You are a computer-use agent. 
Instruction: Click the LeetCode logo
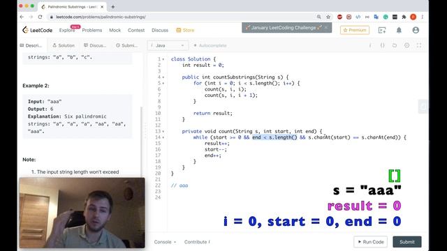coord(37,30)
